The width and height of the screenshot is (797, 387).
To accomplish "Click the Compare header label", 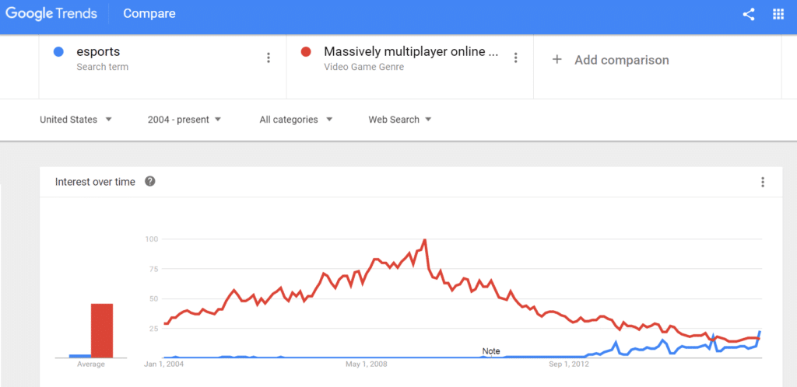I will pos(149,14).
